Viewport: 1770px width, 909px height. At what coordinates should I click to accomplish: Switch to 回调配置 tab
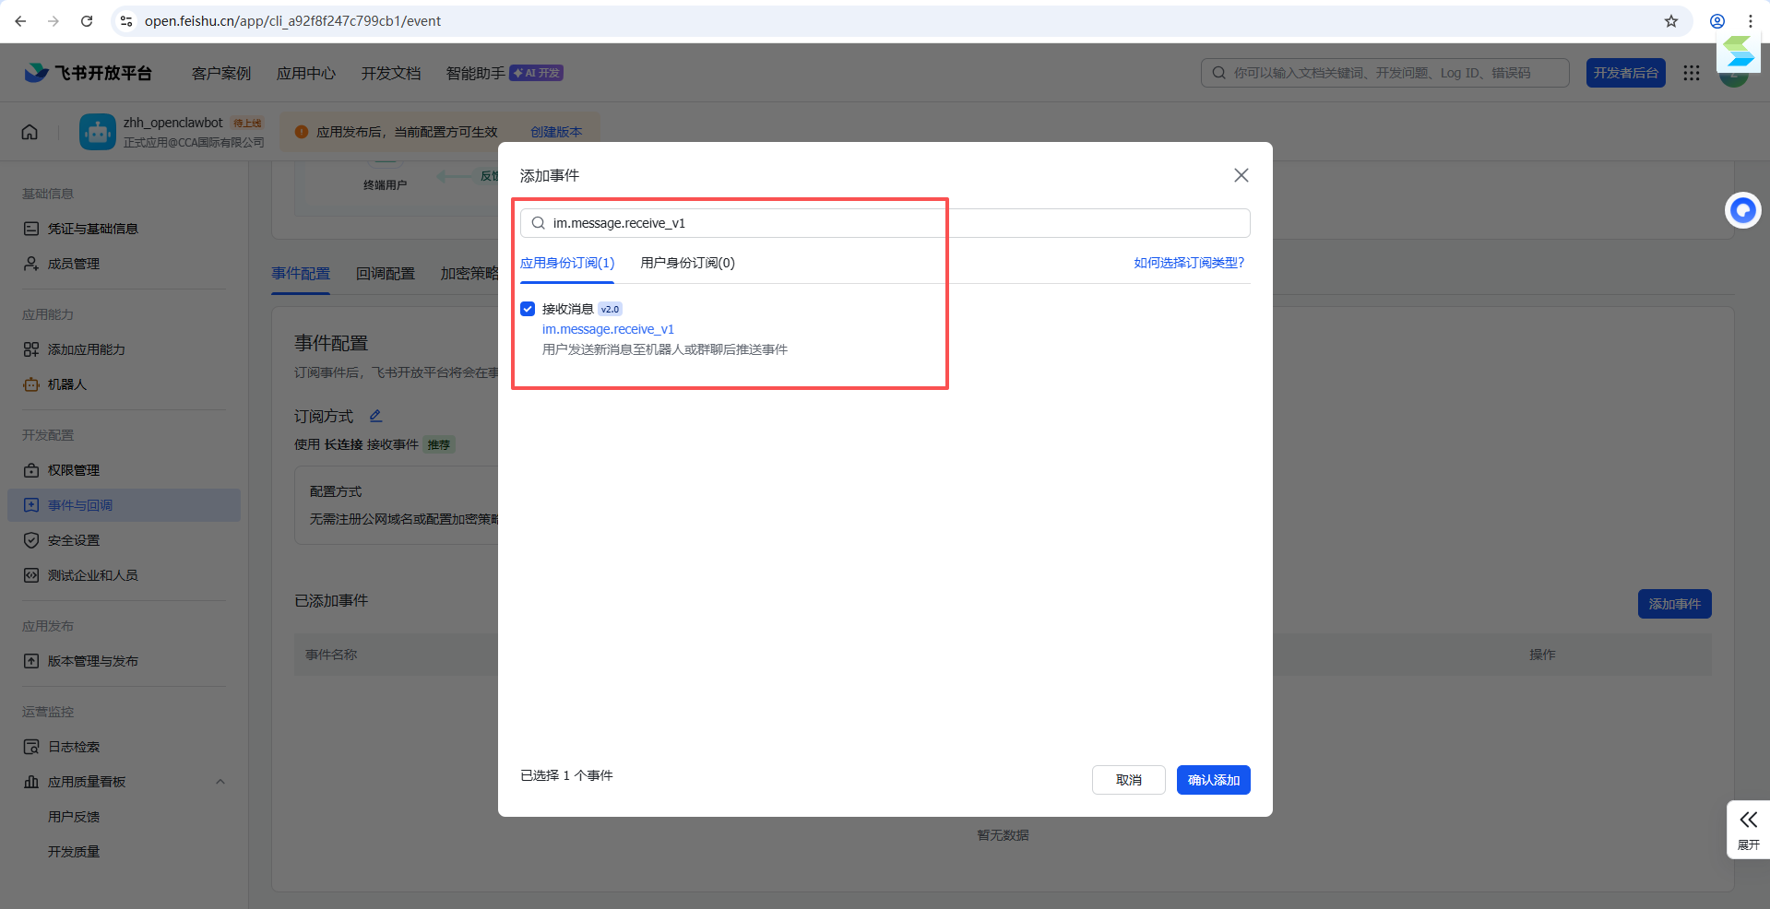pos(386,274)
